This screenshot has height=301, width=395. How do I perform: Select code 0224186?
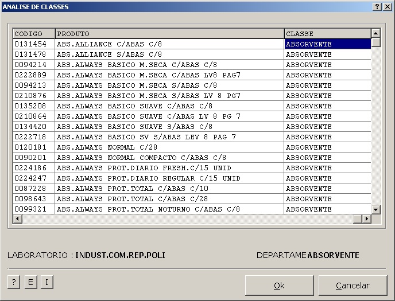(x=34, y=168)
